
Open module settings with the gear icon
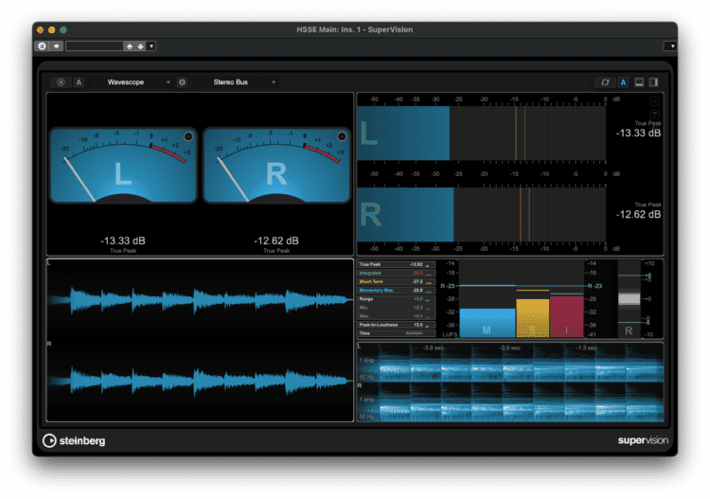182,82
